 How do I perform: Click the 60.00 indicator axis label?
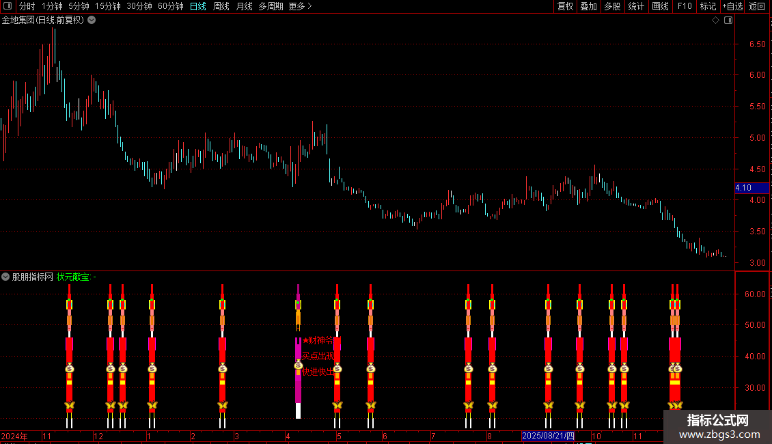[x=755, y=294]
